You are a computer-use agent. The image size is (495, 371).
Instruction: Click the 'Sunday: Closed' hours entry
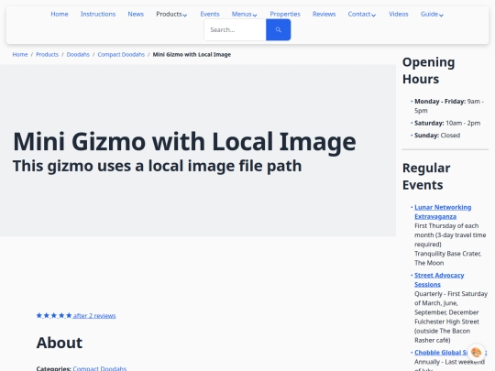(x=437, y=136)
